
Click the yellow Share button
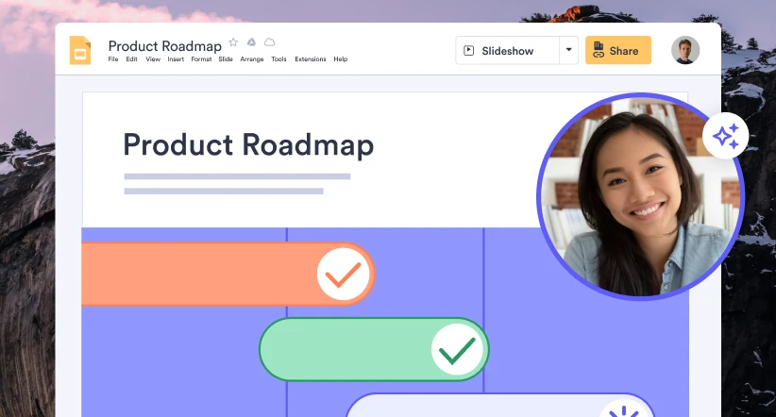tap(618, 50)
